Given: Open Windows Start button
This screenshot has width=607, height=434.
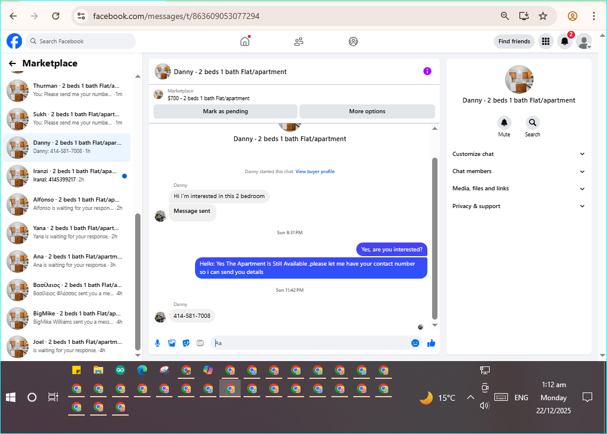Looking at the screenshot, I should point(11,397).
